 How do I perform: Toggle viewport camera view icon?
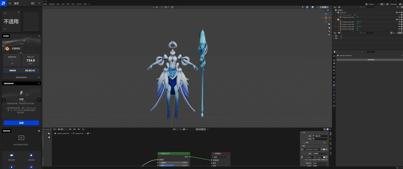(329, 31)
